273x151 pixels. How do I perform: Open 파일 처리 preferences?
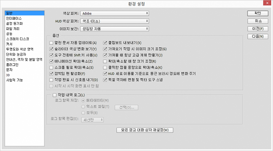[x=13, y=28]
